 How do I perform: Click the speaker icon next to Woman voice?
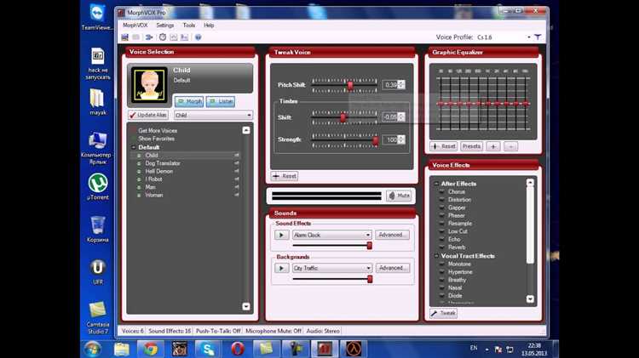pyautogui.click(x=236, y=196)
